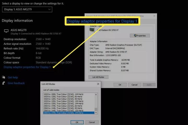This screenshot has height=125, width=188.
Task: Click Cancel in the adapter properties window
Action: (x=134, y=85)
